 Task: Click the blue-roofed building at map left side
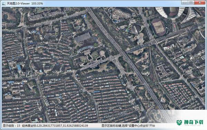19,67
